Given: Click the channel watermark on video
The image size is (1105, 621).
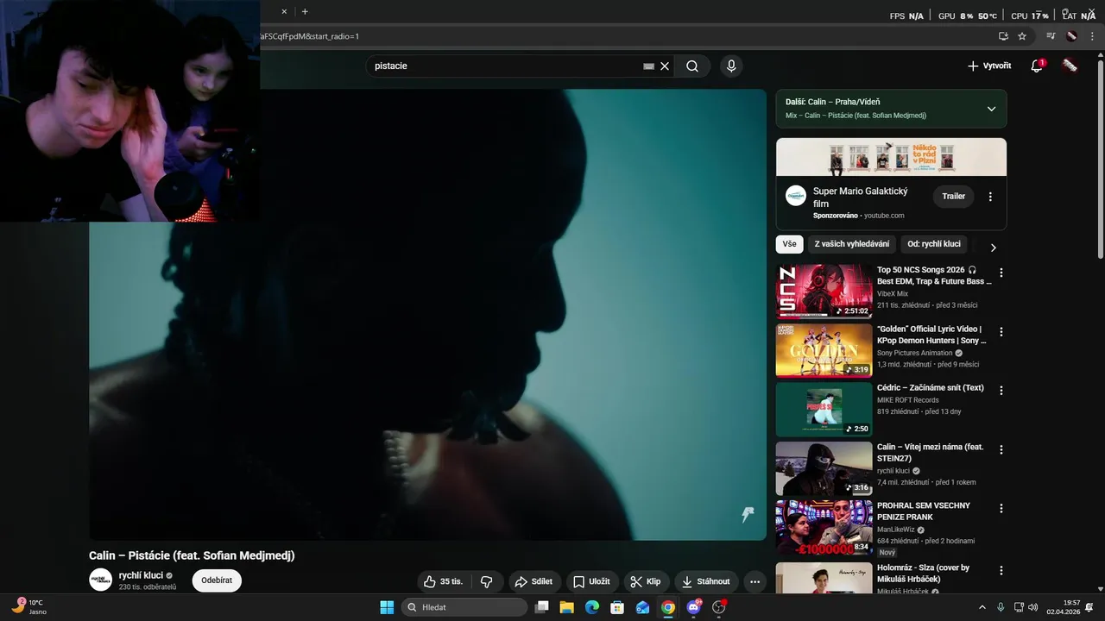Looking at the screenshot, I should pos(748,515).
